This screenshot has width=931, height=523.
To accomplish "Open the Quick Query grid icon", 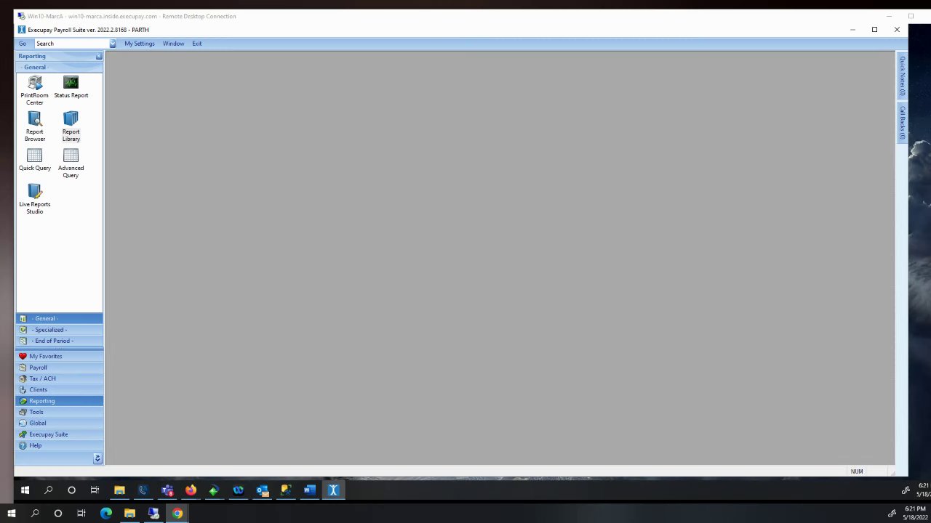I will 35,160.
